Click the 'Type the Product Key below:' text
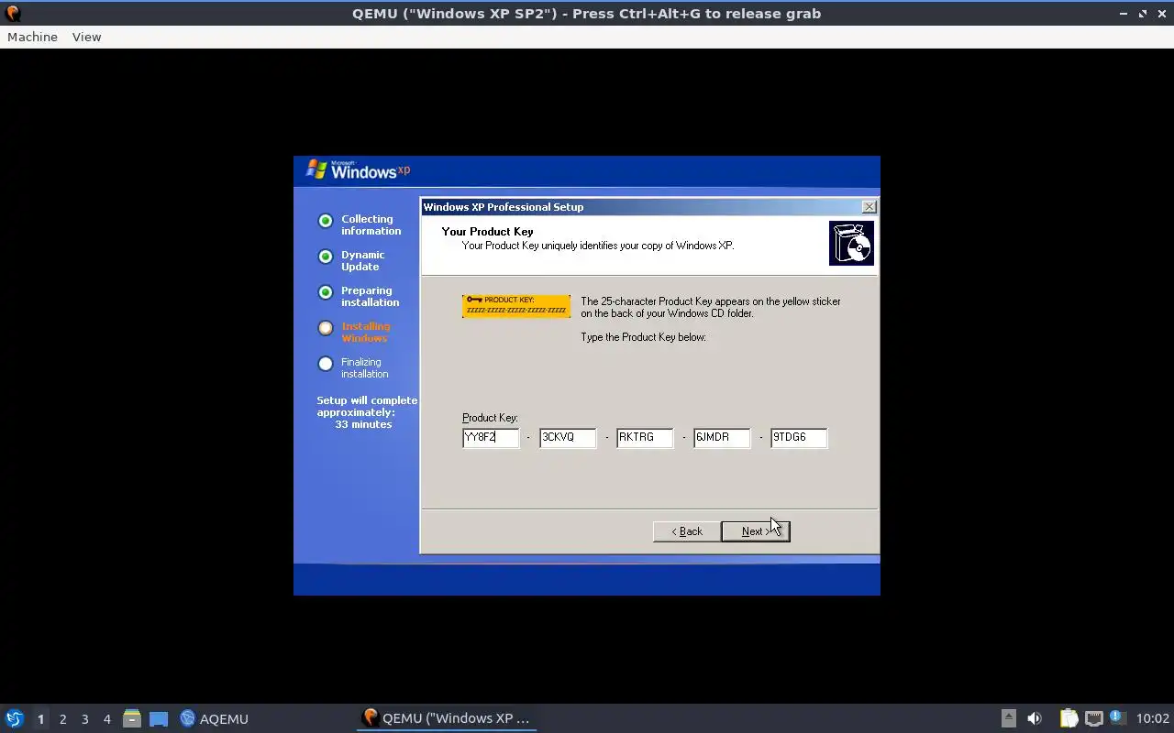 pyautogui.click(x=643, y=337)
